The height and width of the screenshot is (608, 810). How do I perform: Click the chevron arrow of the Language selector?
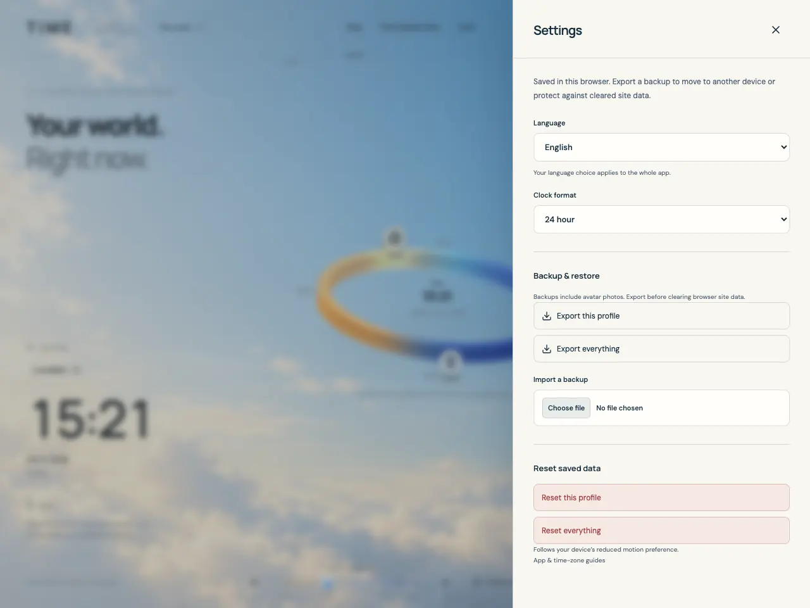coord(783,147)
